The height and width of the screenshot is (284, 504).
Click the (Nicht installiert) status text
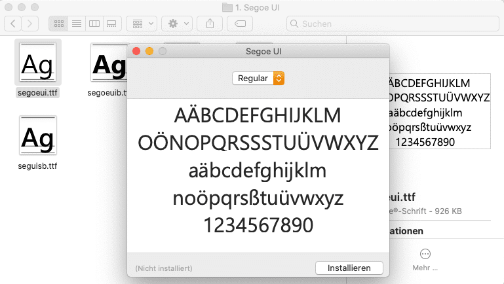point(164,268)
